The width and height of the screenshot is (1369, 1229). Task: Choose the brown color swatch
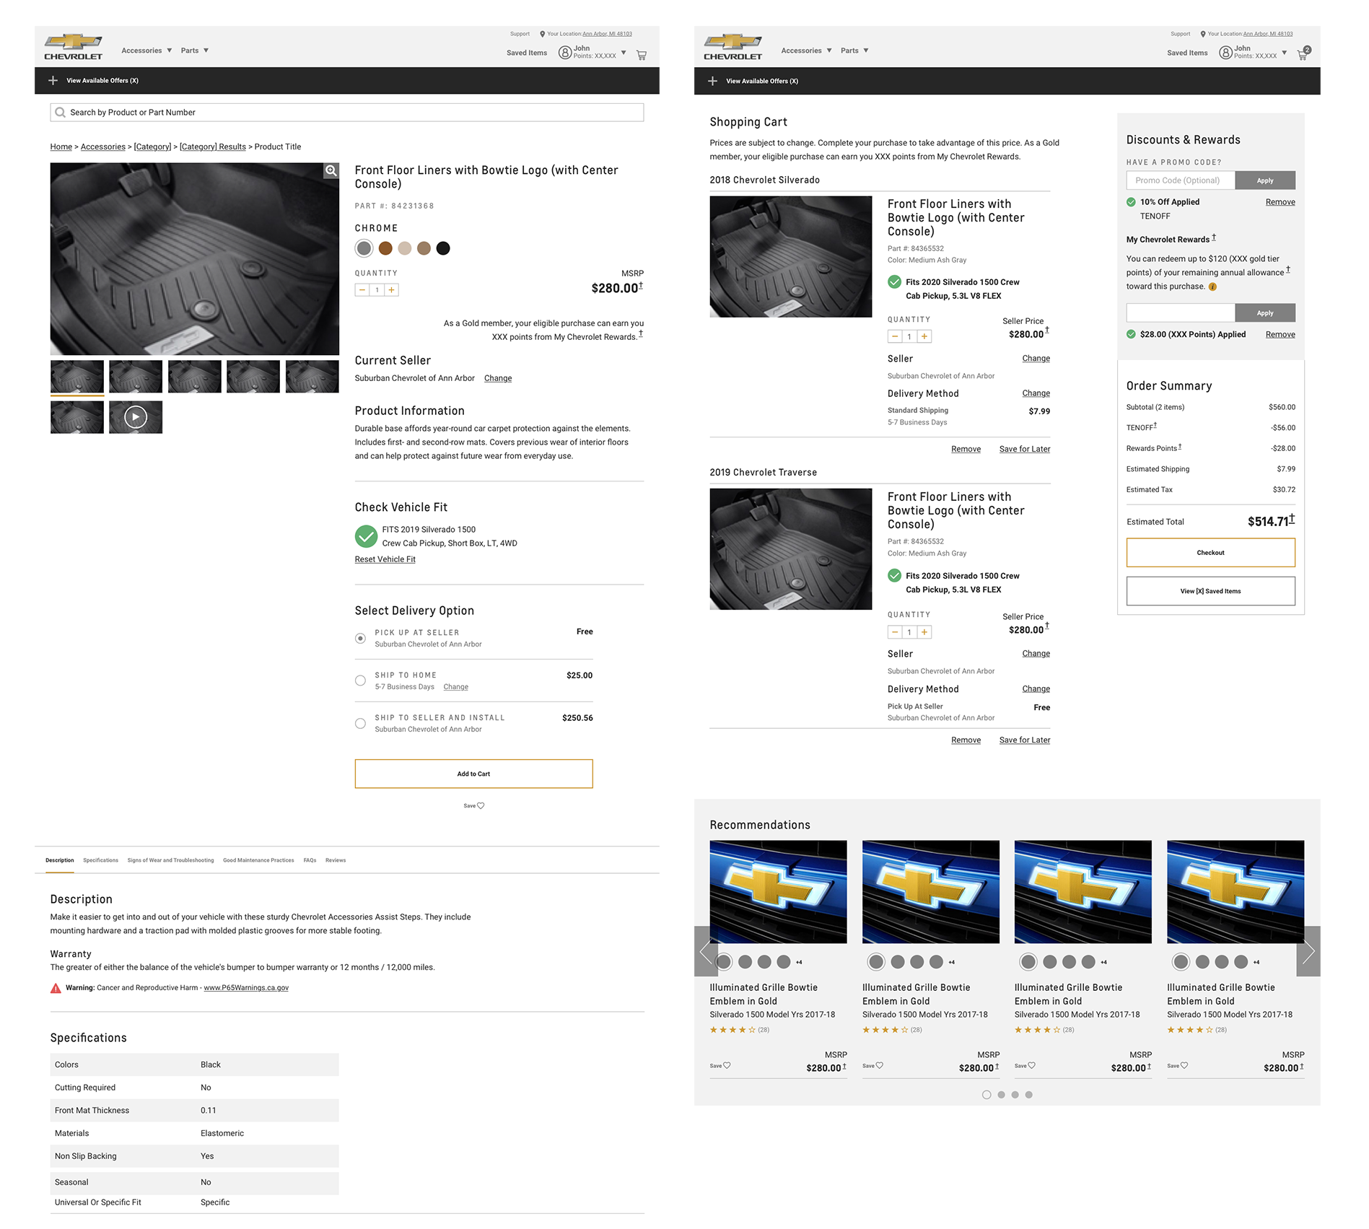tap(385, 248)
